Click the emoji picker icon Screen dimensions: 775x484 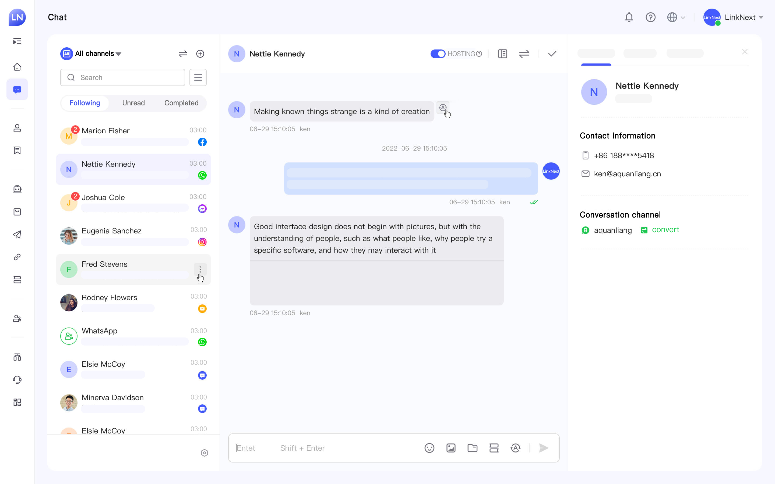click(x=429, y=448)
